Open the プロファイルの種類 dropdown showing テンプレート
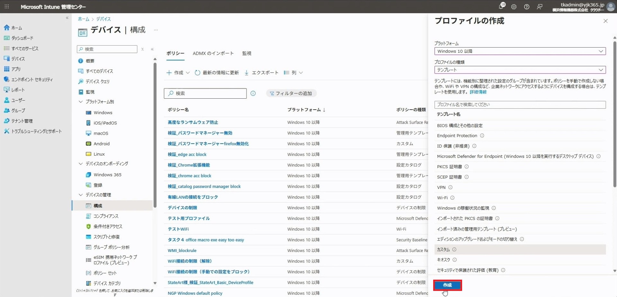This screenshot has width=617, height=297. [520, 70]
